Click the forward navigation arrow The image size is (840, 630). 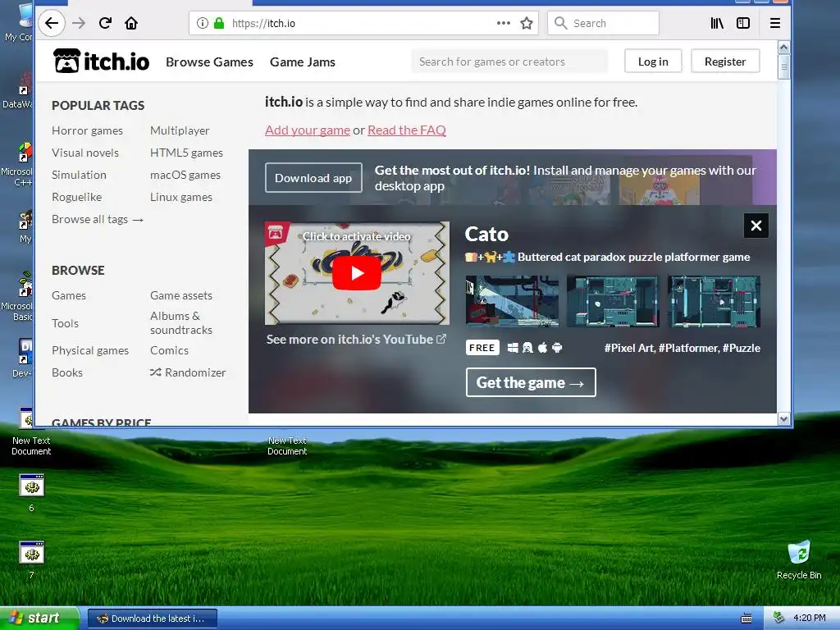click(x=79, y=23)
